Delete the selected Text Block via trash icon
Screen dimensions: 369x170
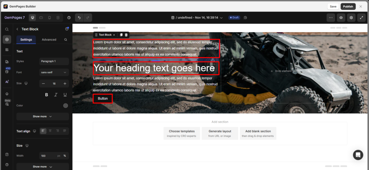pyautogui.click(x=126, y=35)
